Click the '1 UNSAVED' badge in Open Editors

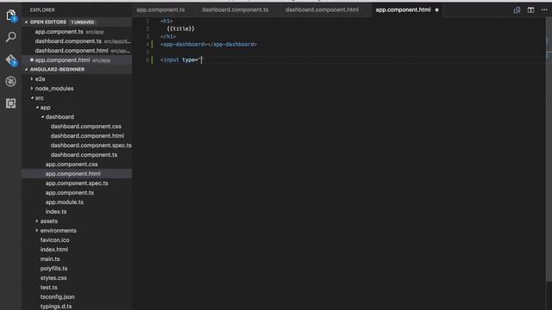point(83,22)
